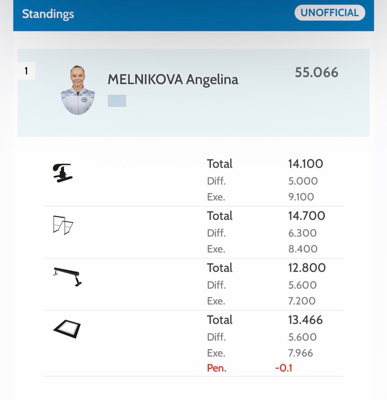Select the beam total score 12.800
387x400 pixels.
(x=307, y=268)
